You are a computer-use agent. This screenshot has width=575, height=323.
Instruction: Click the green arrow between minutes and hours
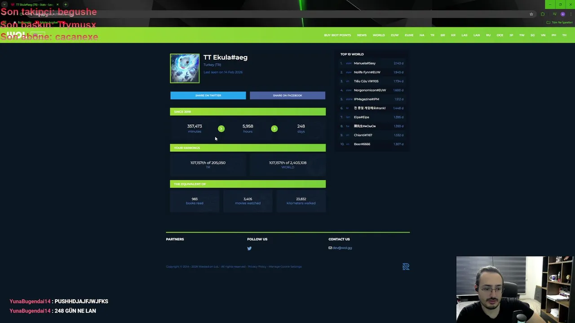(221, 129)
